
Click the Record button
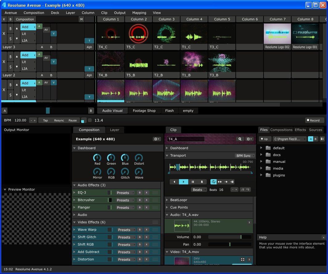pos(314,120)
